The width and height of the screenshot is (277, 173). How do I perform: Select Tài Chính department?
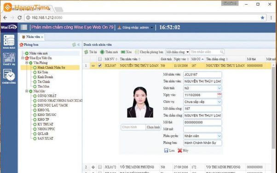click(x=44, y=81)
